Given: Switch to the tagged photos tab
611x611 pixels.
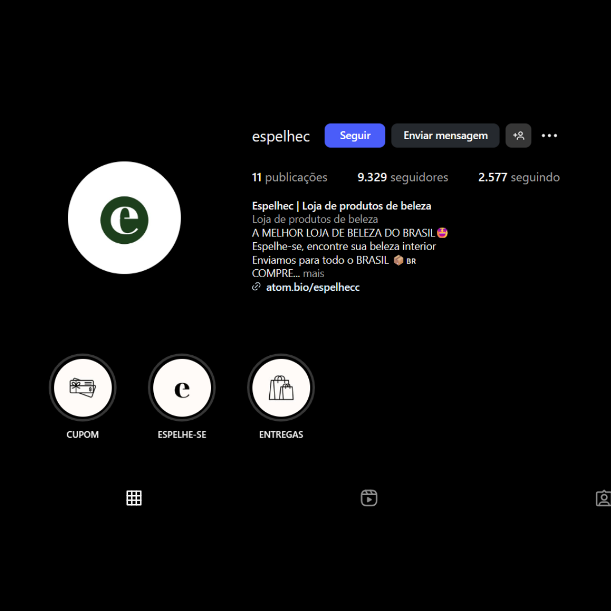Looking at the screenshot, I should point(603,498).
